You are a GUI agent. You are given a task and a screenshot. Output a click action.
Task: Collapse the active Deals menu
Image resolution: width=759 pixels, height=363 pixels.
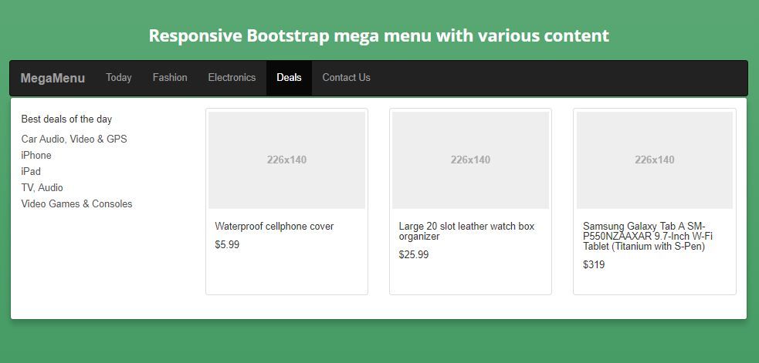(289, 78)
